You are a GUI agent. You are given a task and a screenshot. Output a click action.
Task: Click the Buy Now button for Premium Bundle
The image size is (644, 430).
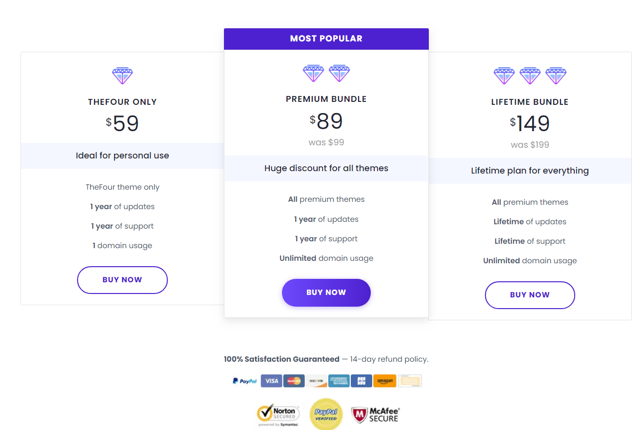(326, 293)
